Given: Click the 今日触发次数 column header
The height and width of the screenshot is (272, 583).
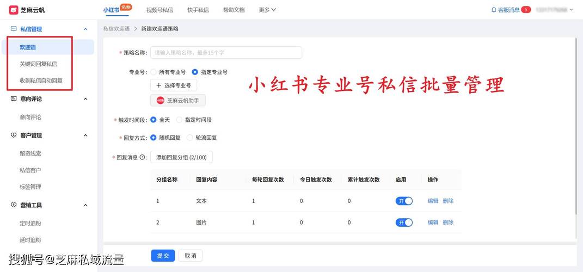Looking at the screenshot, I should [316, 180].
